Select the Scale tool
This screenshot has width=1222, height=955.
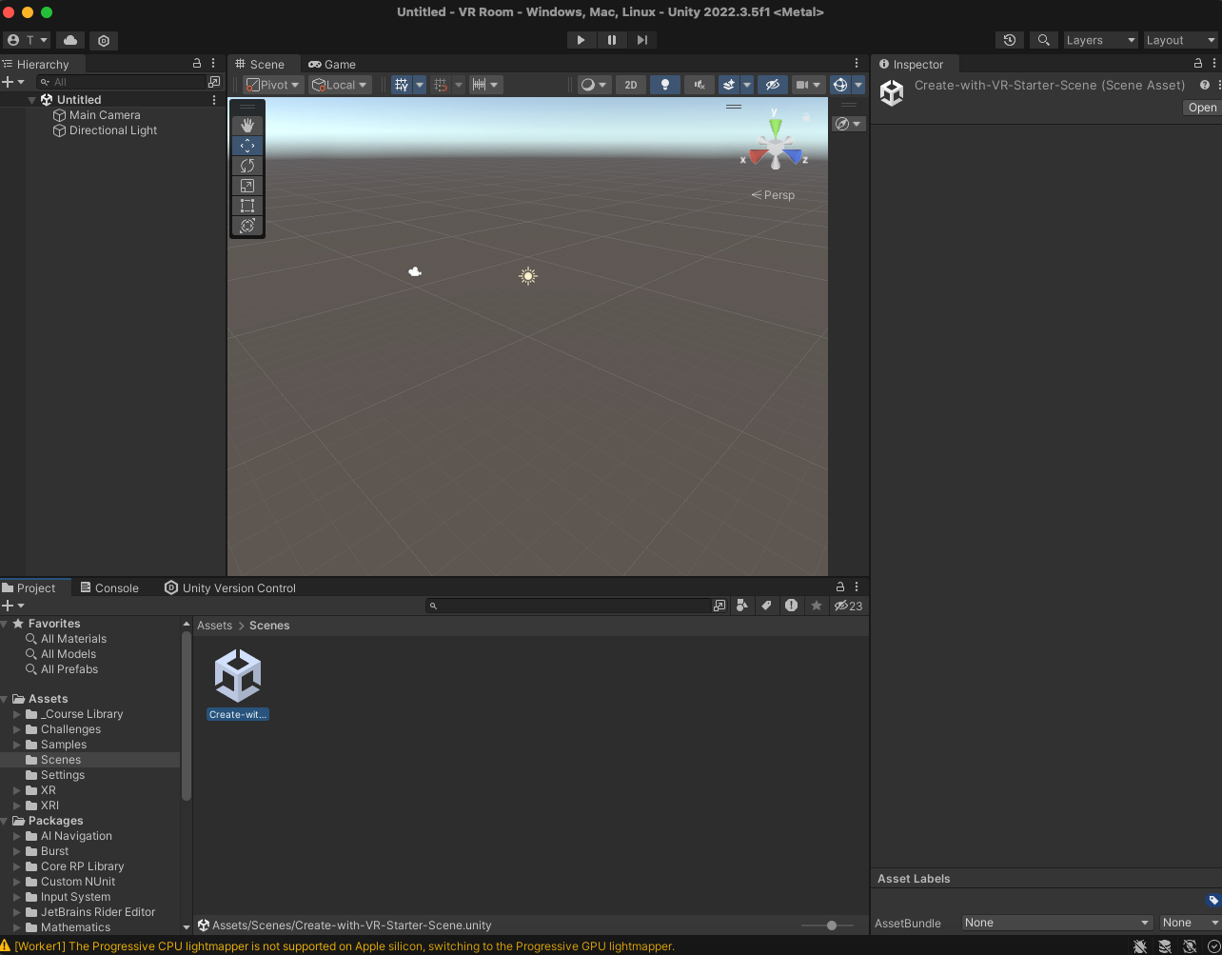tap(247, 186)
